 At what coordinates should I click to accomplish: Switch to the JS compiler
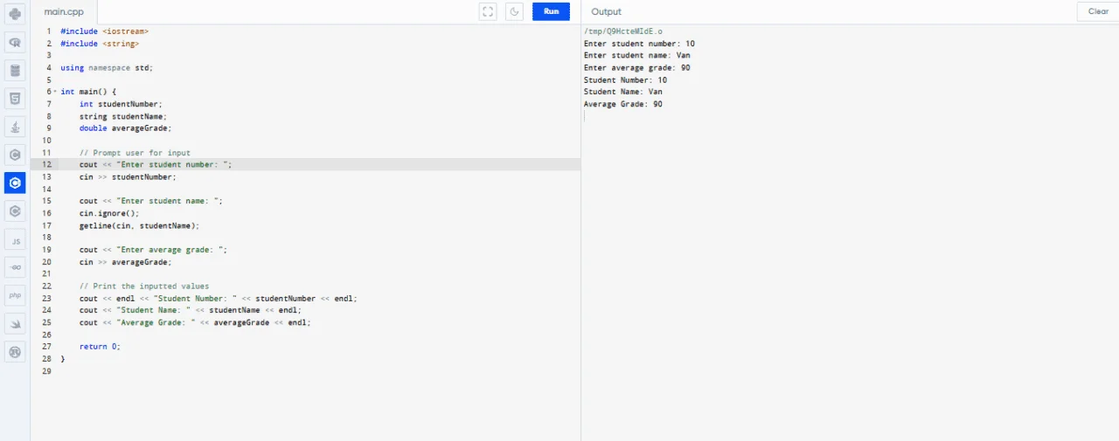[x=15, y=239]
